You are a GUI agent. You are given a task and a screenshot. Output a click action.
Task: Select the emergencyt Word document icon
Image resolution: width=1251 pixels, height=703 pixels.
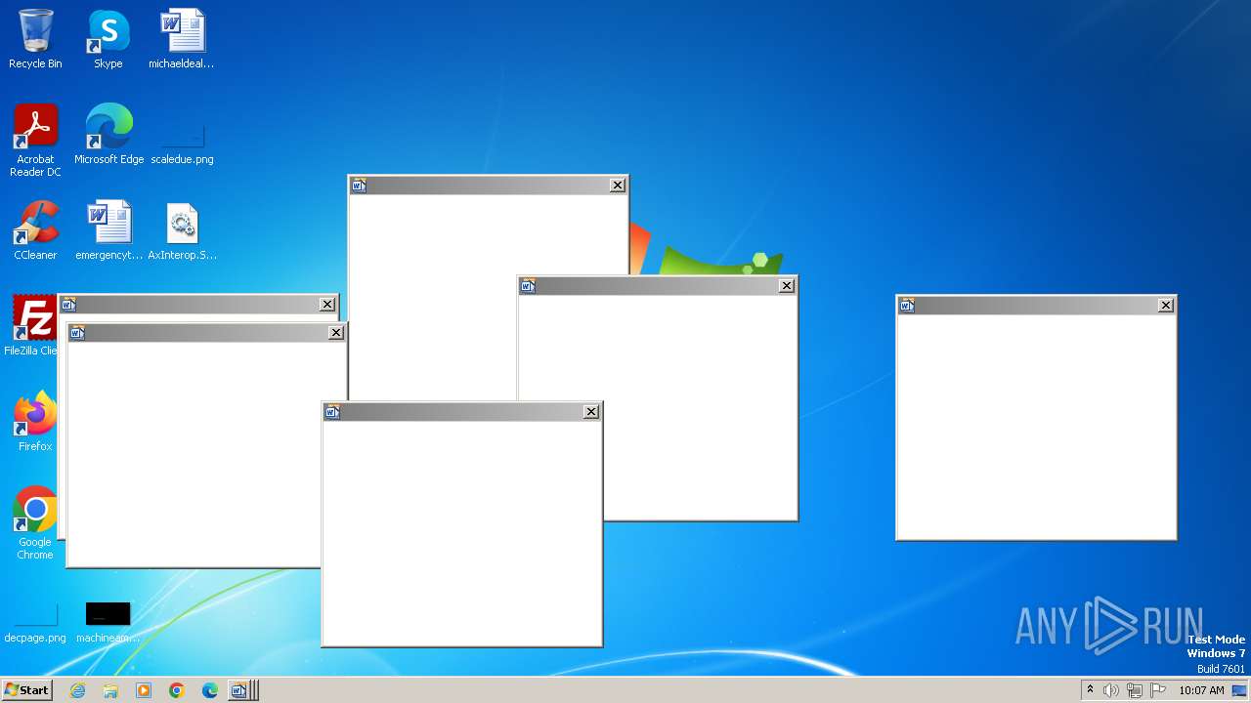pos(108,230)
